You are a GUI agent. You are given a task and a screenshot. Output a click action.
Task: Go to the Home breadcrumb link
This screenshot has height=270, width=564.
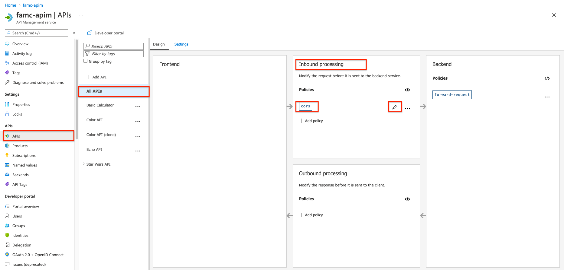(x=11, y=5)
